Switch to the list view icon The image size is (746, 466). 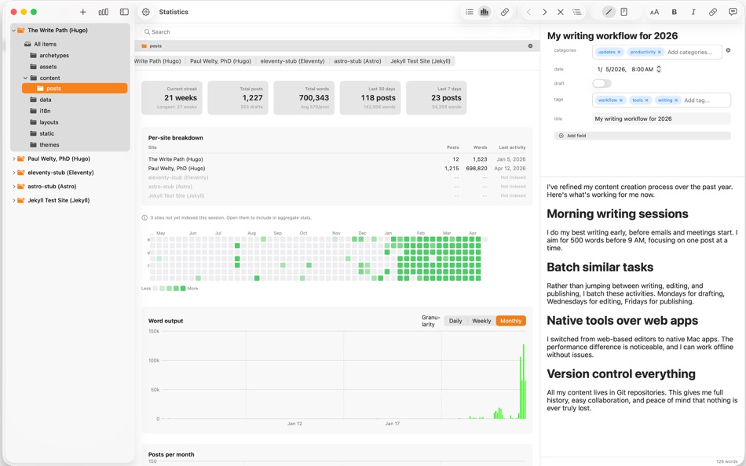(x=469, y=12)
